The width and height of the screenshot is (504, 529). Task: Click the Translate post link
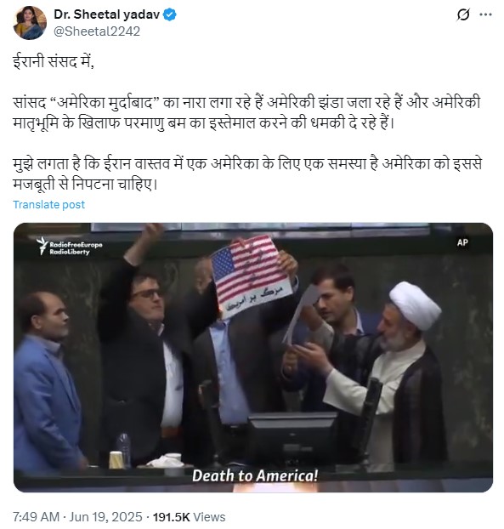click(x=49, y=204)
